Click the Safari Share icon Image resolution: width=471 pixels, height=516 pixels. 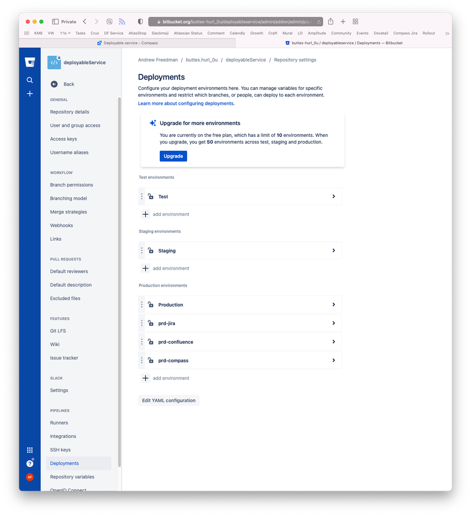point(331,21)
